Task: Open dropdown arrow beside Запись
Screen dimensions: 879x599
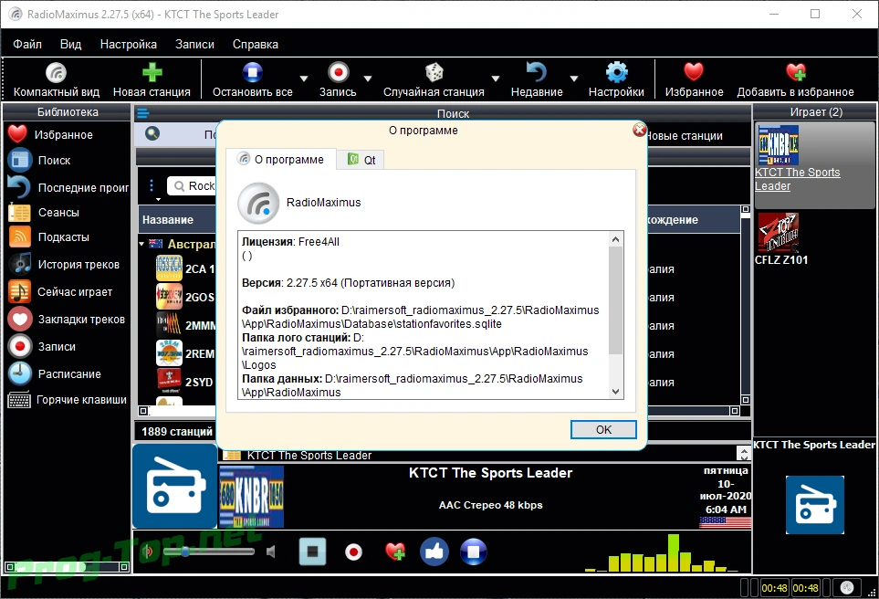Action: [368, 79]
